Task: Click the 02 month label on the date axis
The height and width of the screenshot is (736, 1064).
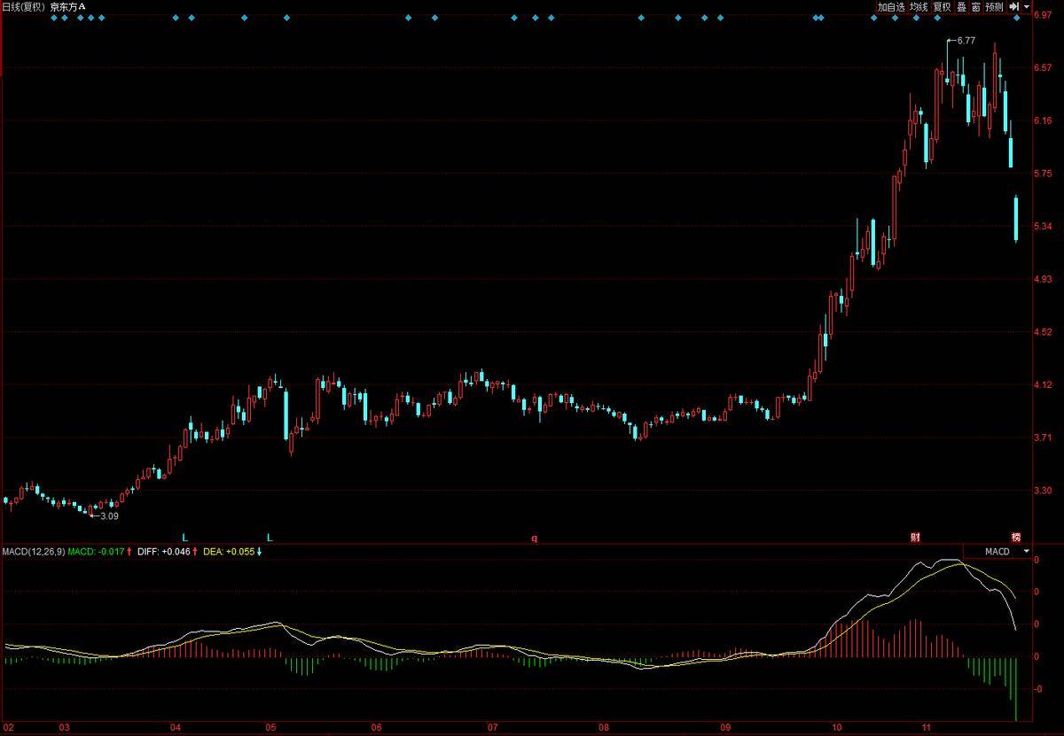Action: (9, 728)
